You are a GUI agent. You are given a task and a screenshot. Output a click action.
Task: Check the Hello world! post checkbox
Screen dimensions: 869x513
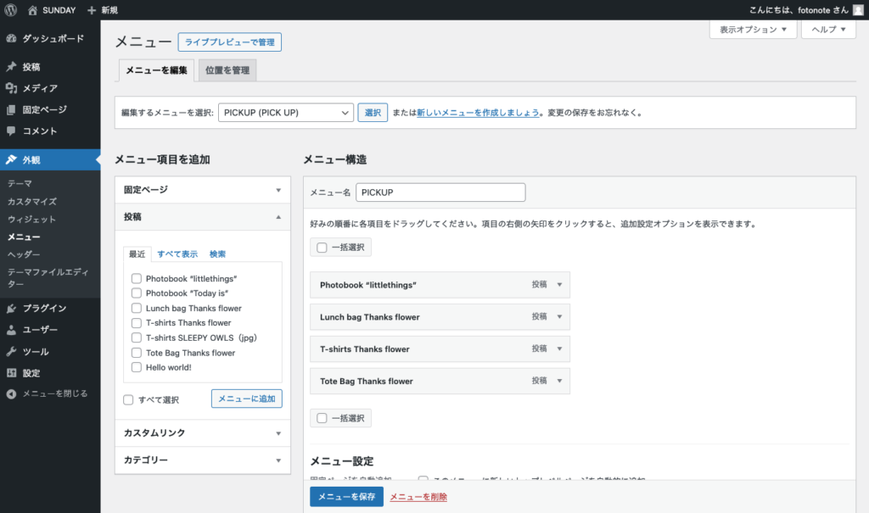coord(137,367)
